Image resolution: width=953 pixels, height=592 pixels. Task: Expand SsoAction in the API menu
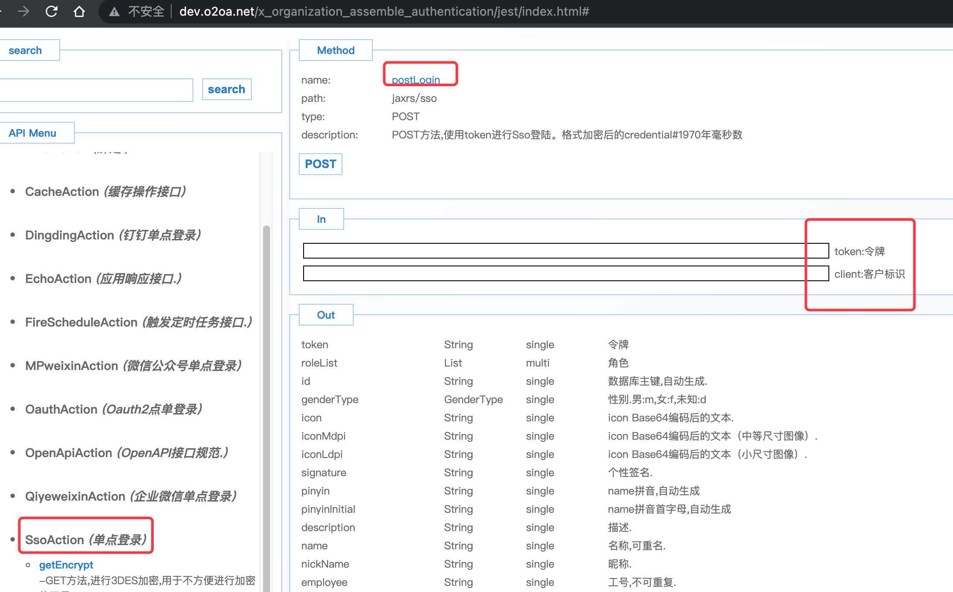pos(85,540)
